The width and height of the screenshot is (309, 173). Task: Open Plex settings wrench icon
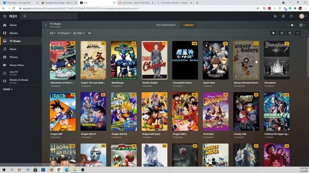pos(283,16)
